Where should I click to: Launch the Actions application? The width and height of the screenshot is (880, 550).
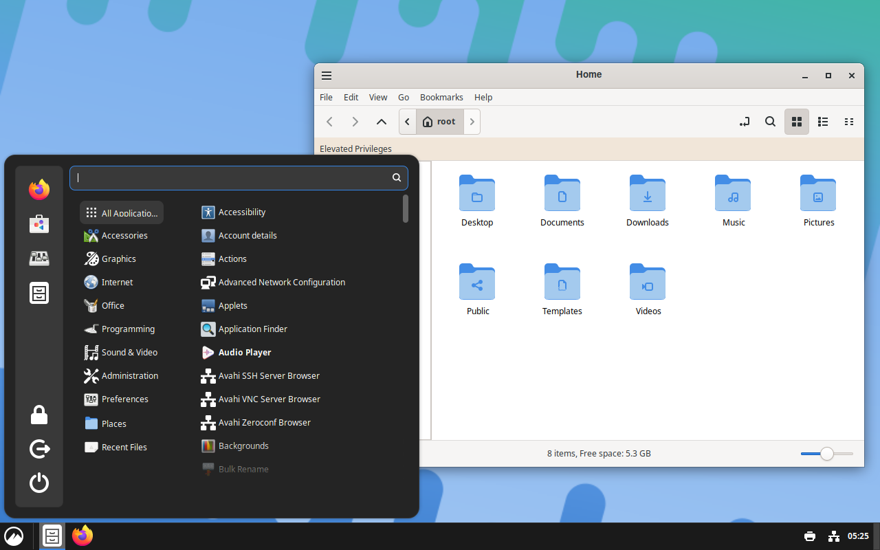pyautogui.click(x=298, y=259)
